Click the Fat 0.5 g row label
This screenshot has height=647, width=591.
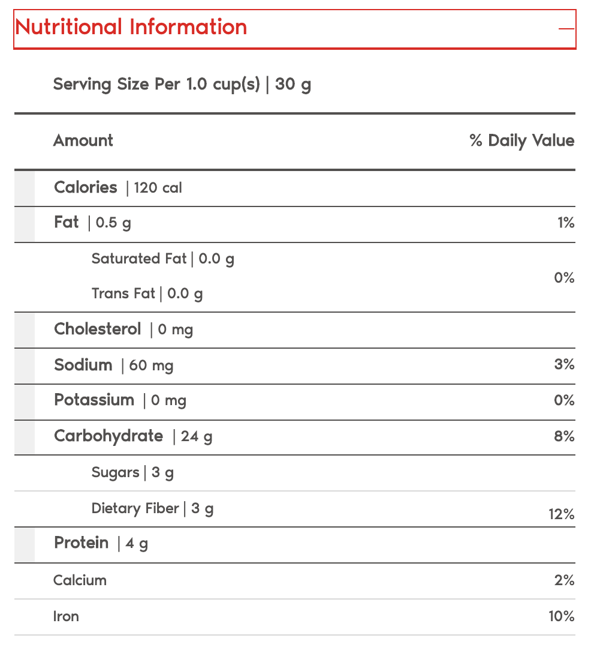(x=93, y=223)
